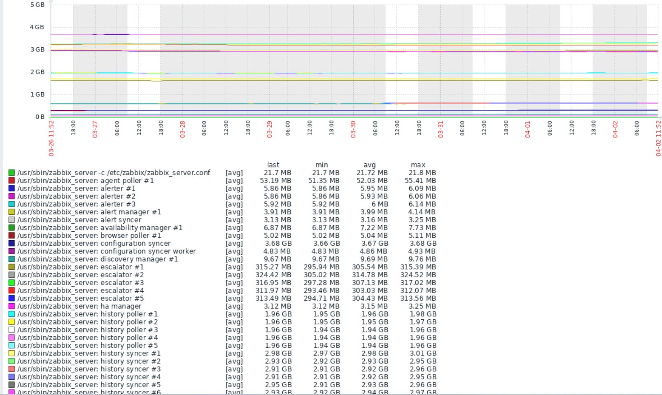Click the 03-27 date marker on time axis

click(95, 129)
